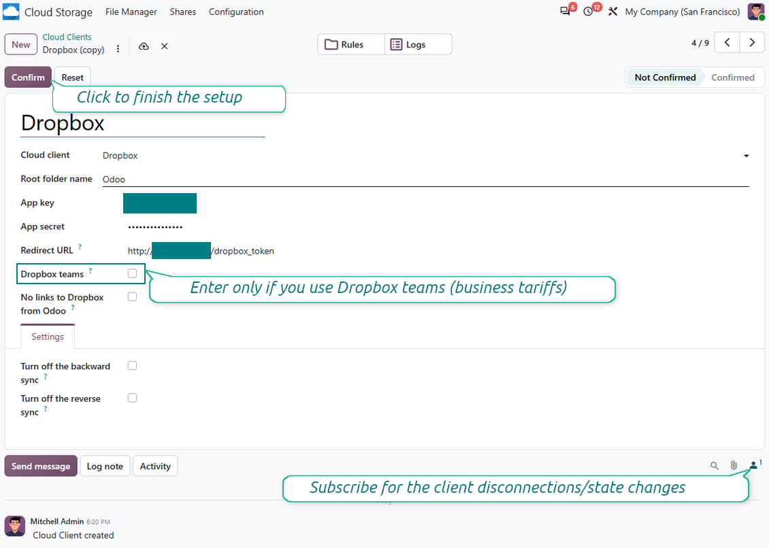Discard changes with the X icon

coord(164,46)
